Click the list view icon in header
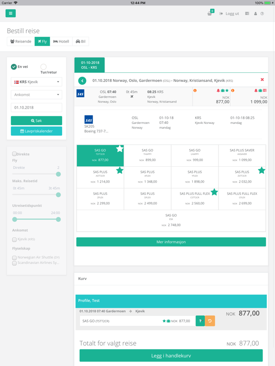The height and width of the screenshot is (366, 275). click(247, 13)
